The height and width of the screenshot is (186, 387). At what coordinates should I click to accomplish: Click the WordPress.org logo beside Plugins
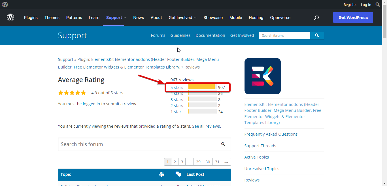click(10, 18)
